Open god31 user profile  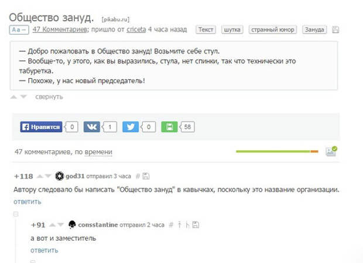[x=75, y=176]
